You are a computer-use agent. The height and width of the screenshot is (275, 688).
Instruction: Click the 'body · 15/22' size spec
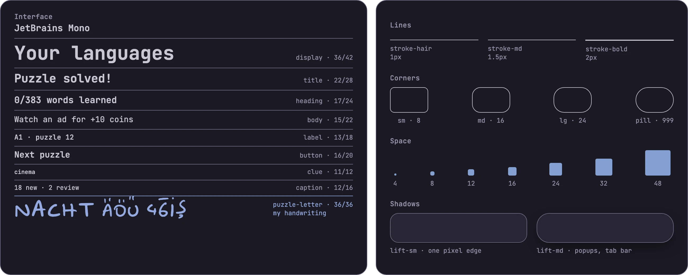click(x=330, y=120)
